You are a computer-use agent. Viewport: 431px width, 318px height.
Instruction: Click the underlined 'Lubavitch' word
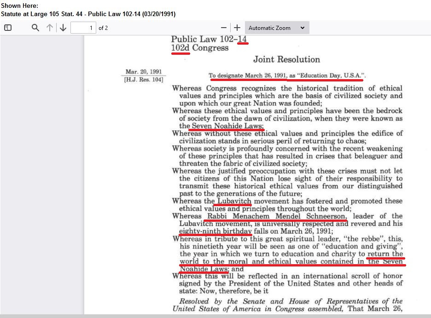pyautogui.click(x=234, y=201)
